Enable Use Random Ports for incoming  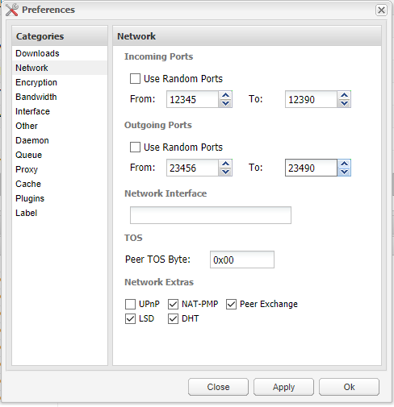135,79
